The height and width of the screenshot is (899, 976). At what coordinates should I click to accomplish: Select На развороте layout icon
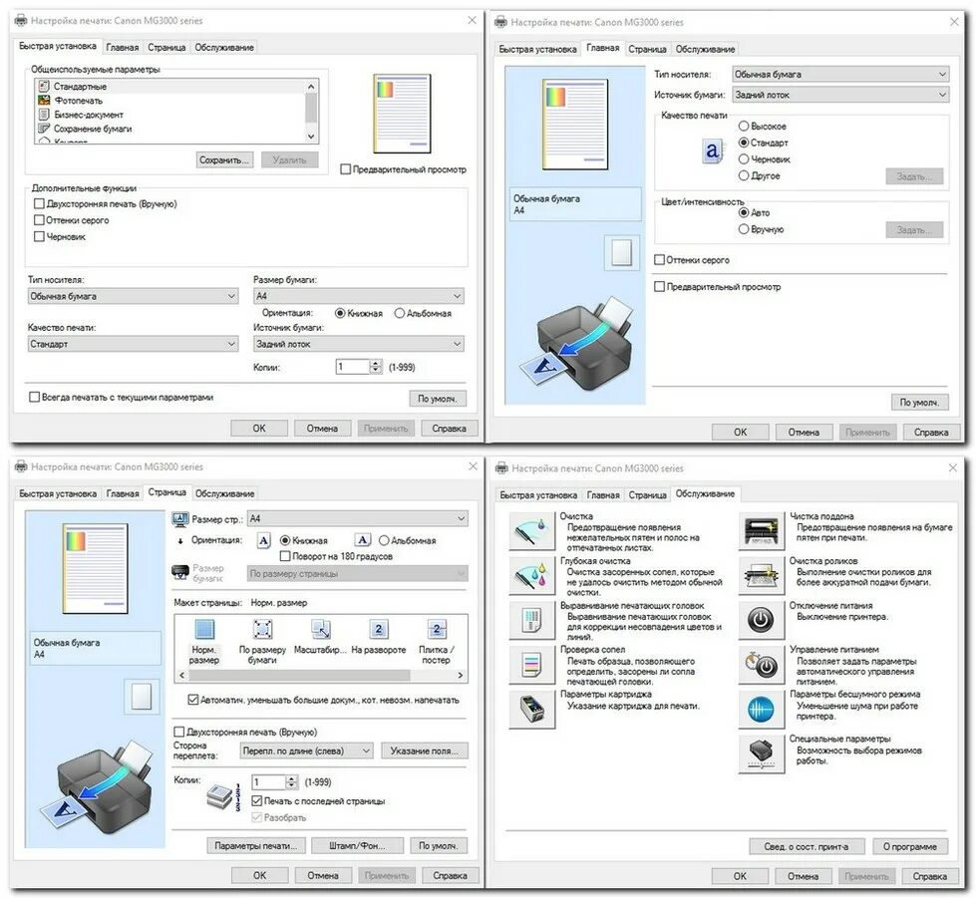click(x=378, y=630)
